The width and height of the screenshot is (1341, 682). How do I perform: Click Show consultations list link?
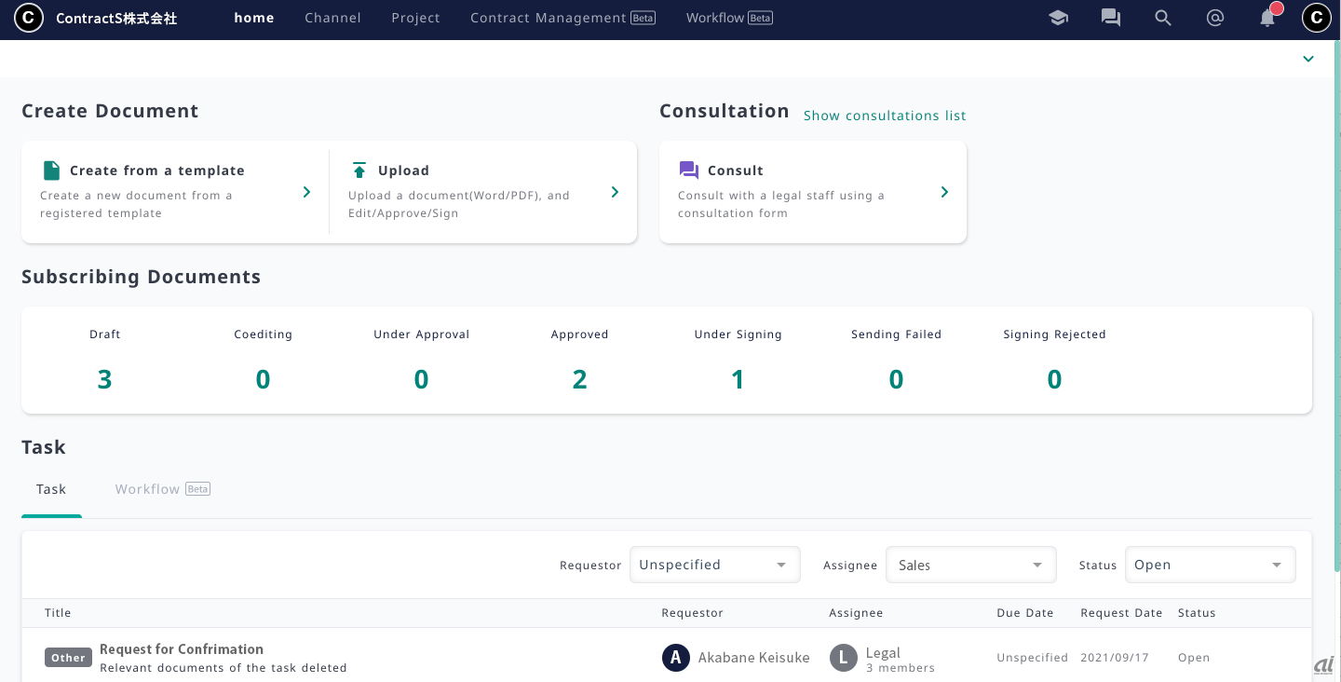click(884, 116)
